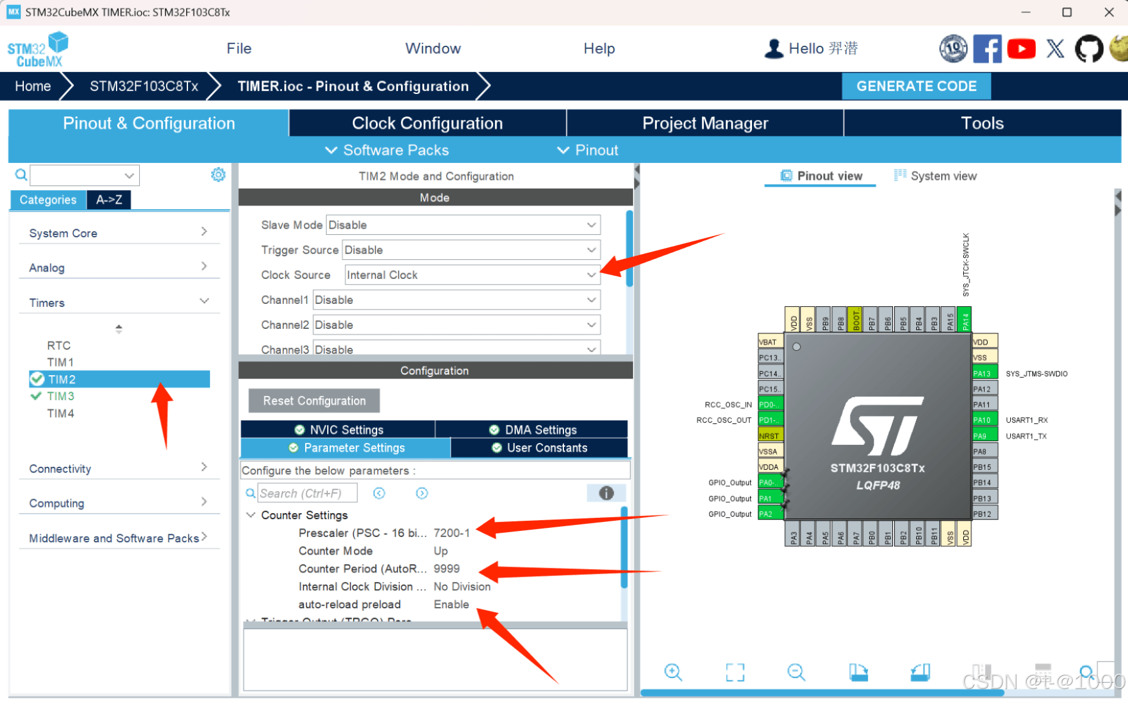Open the NVIC Settings tab

(x=338, y=429)
